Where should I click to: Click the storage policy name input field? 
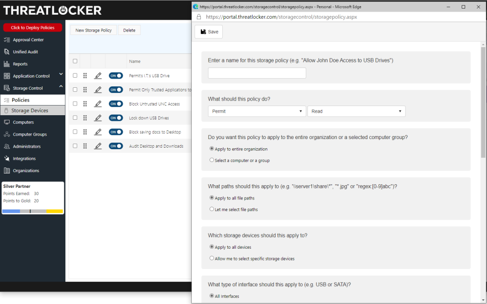point(257,73)
